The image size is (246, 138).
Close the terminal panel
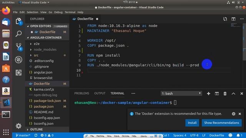click(x=242, y=94)
